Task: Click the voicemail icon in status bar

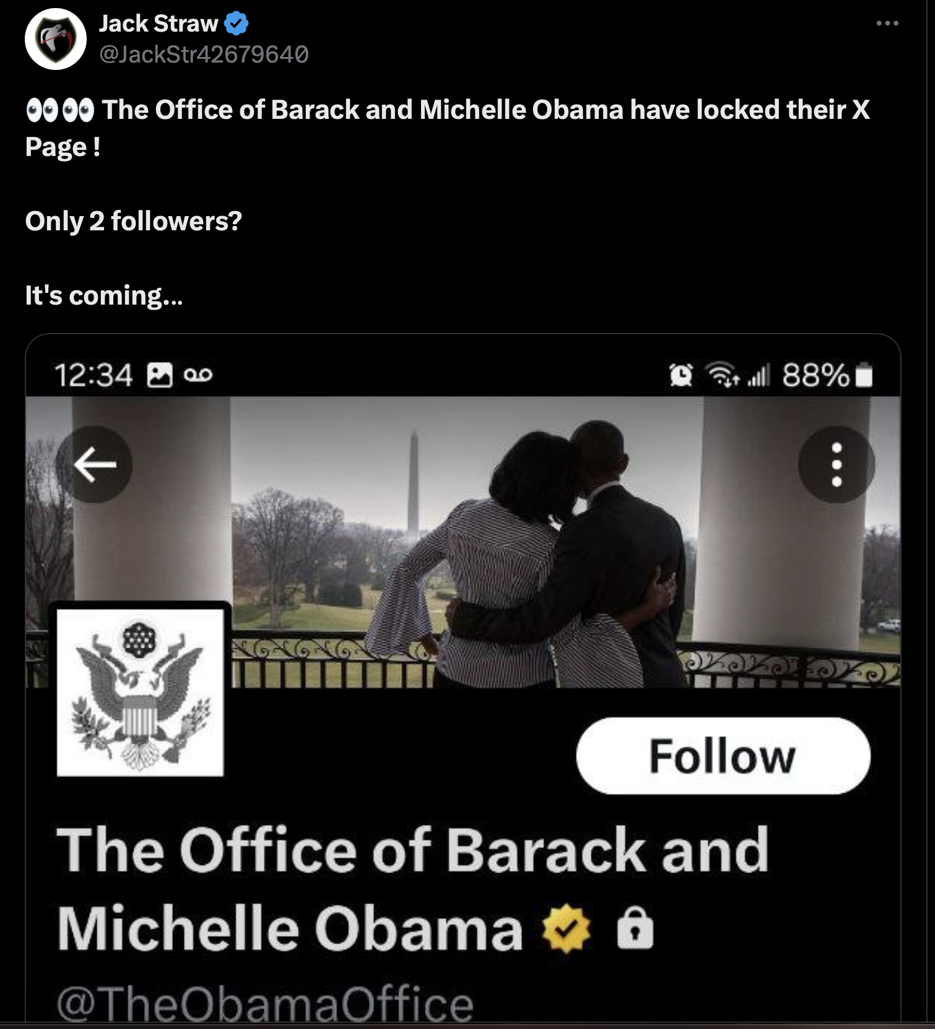Action: (x=198, y=375)
